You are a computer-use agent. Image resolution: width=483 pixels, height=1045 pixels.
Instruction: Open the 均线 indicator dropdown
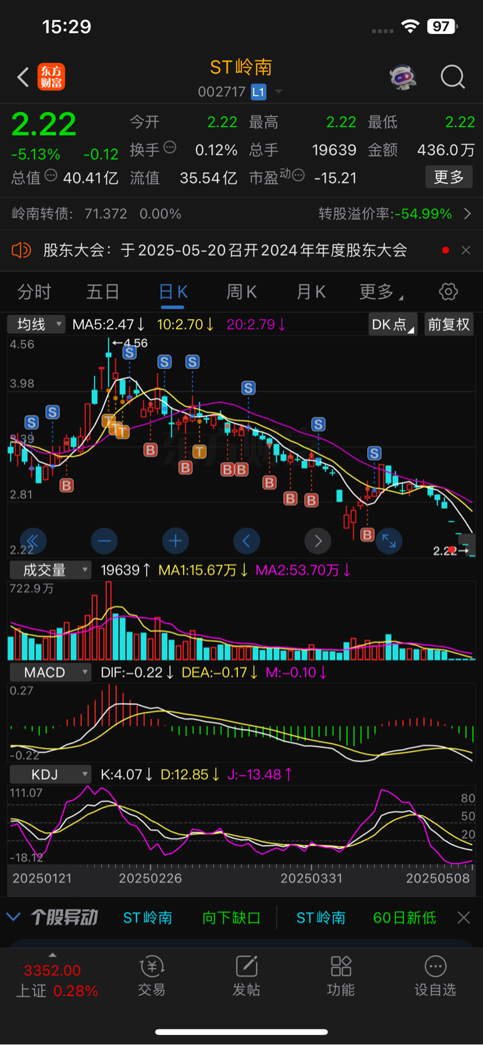point(36,324)
